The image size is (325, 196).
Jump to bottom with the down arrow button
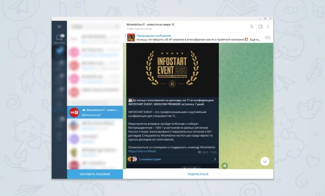point(265,161)
